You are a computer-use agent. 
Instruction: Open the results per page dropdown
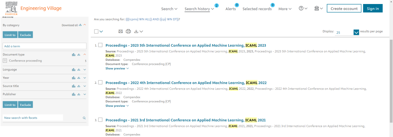(x=356, y=32)
